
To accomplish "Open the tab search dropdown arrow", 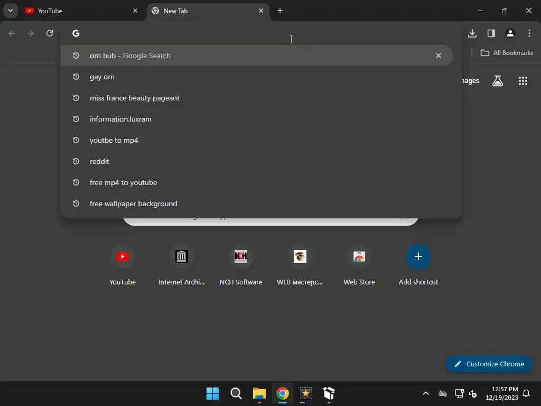I will (x=11, y=11).
